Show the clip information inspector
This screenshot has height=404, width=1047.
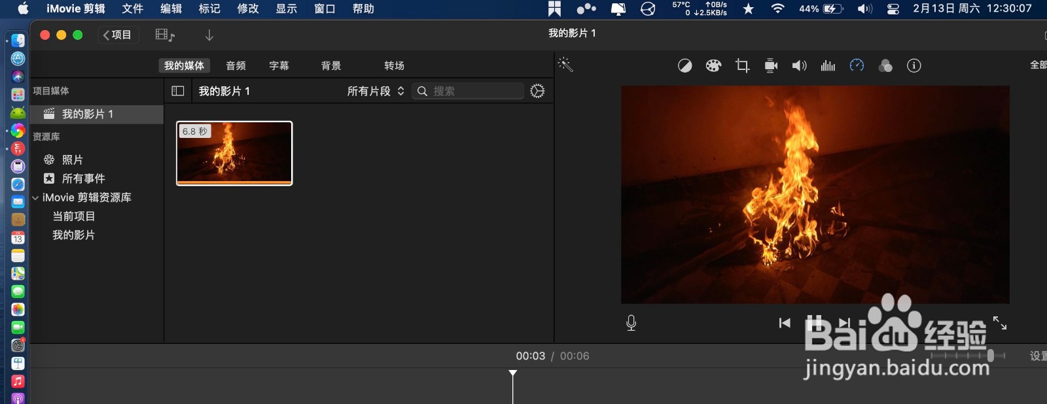coord(914,65)
